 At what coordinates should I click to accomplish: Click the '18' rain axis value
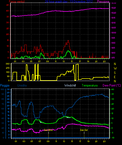[x=8, y=109]
